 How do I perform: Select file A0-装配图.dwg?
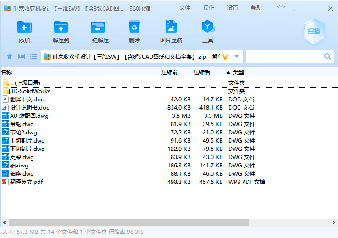tap(169, 116)
